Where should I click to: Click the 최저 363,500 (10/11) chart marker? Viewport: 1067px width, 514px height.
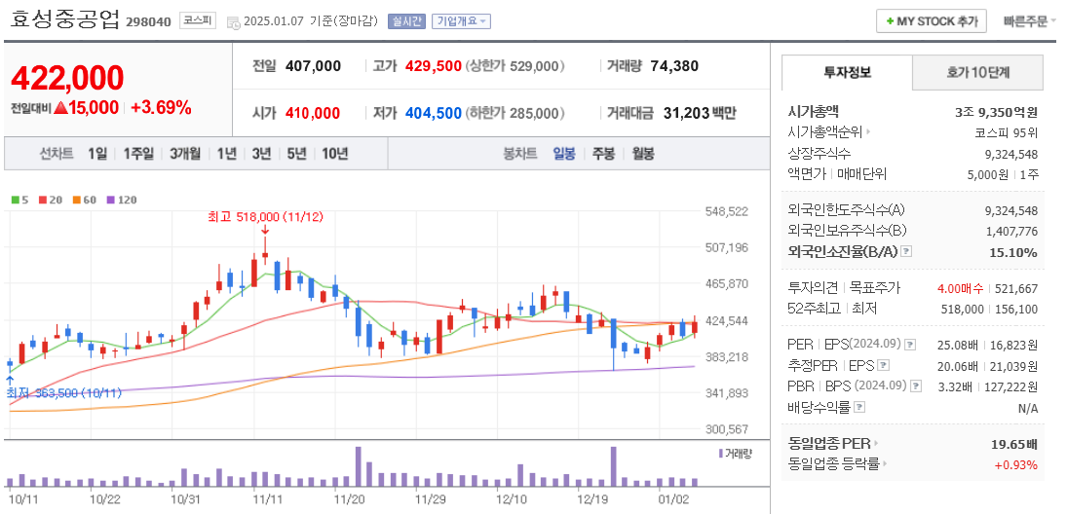tap(64, 392)
